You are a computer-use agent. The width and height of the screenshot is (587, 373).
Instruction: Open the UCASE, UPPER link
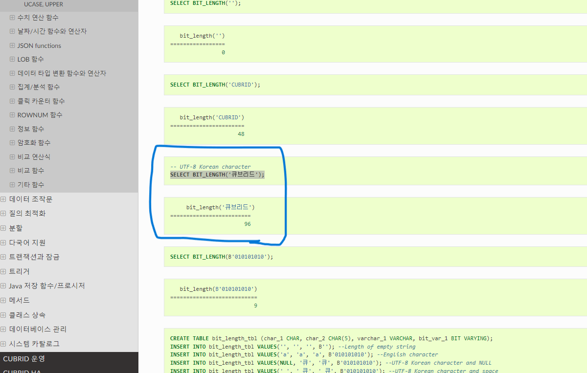coord(43,4)
